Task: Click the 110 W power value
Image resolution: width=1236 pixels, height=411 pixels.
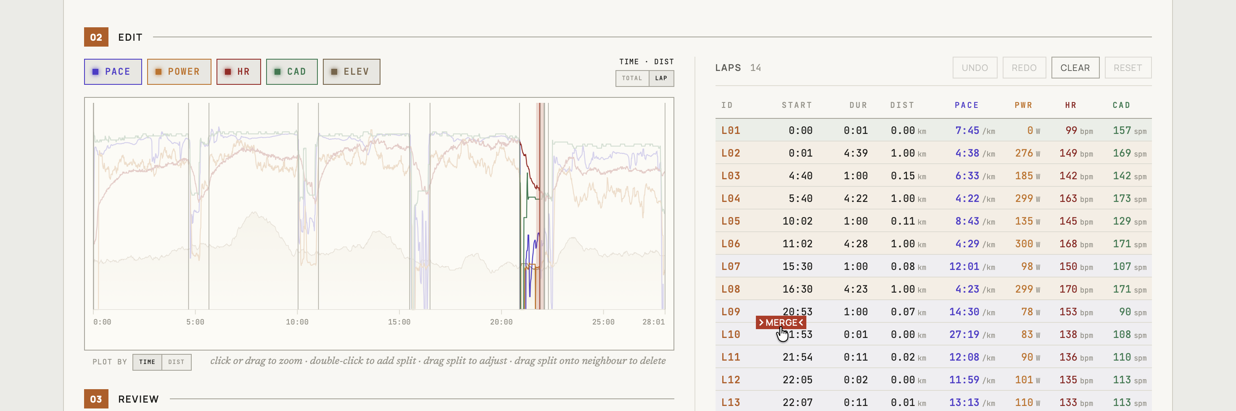Action: point(1027,403)
